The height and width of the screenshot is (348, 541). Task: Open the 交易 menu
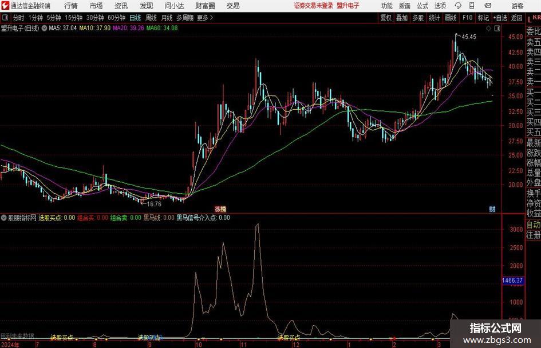[233, 6]
